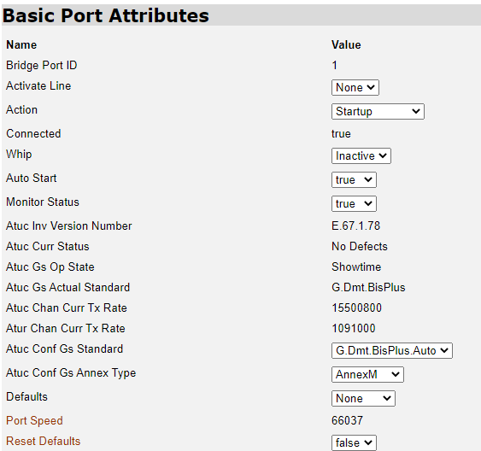The image size is (481, 451).
Task: Open the Defaults None dropdown
Action: [363, 399]
